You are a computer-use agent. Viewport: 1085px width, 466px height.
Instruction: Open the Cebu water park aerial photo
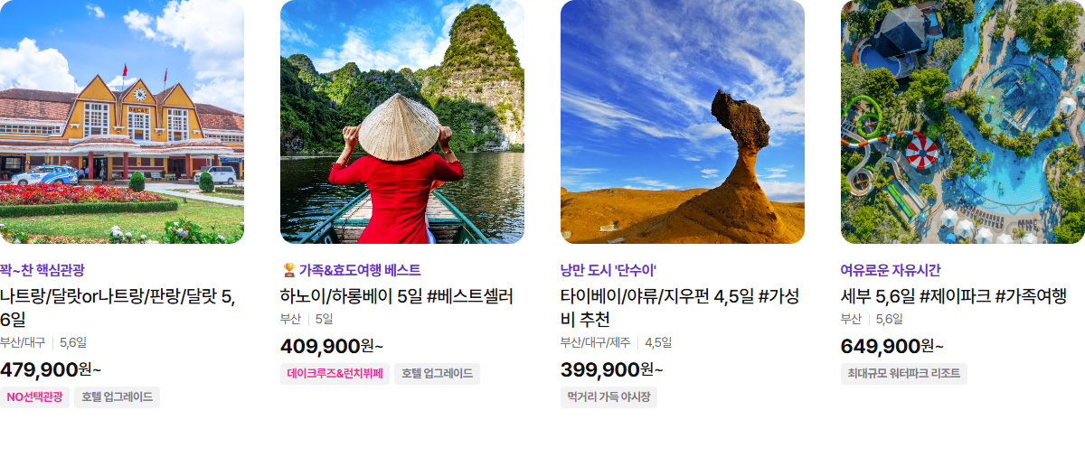click(x=963, y=122)
